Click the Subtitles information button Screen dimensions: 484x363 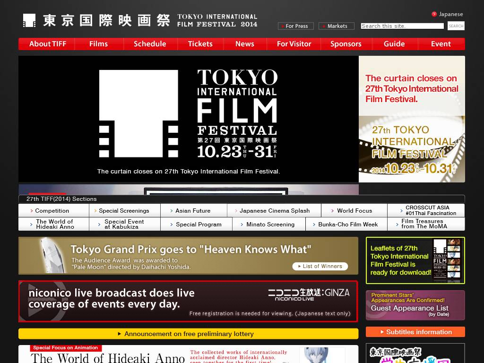(415, 332)
